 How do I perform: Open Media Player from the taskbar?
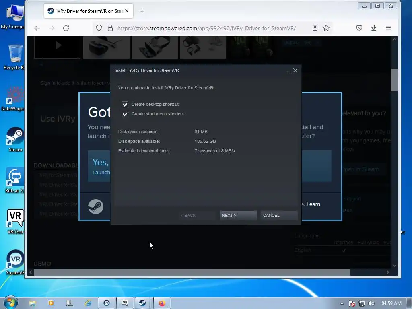[51, 303]
